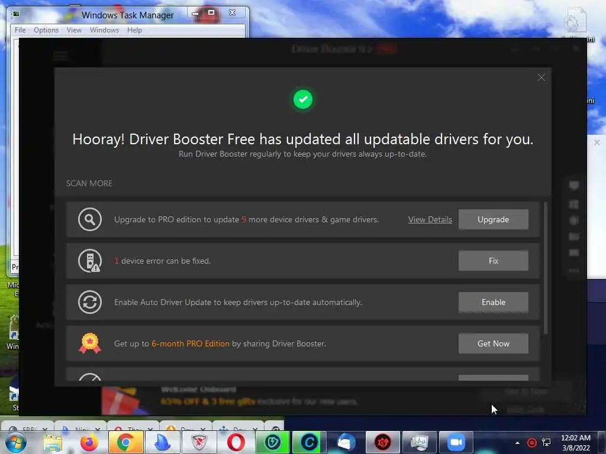
Task: Switch to Task Manager taskbar icon
Action: click(419, 442)
